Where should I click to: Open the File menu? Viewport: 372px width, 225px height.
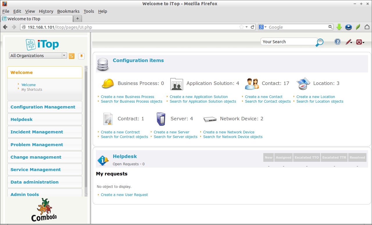[x=6, y=11]
